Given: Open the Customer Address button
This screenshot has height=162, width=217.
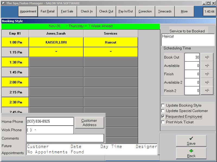Looking at the screenshot, I should 89,123.
